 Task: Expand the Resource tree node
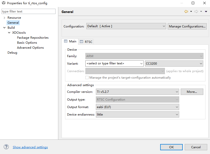coord(4,18)
